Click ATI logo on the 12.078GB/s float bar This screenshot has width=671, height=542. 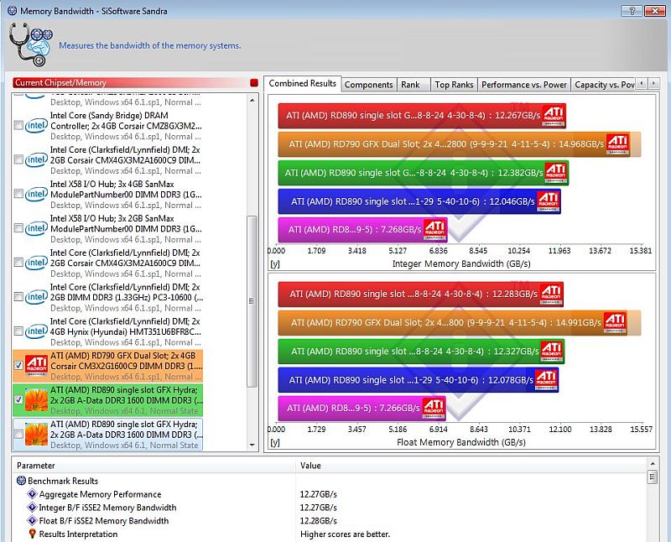[x=547, y=380]
